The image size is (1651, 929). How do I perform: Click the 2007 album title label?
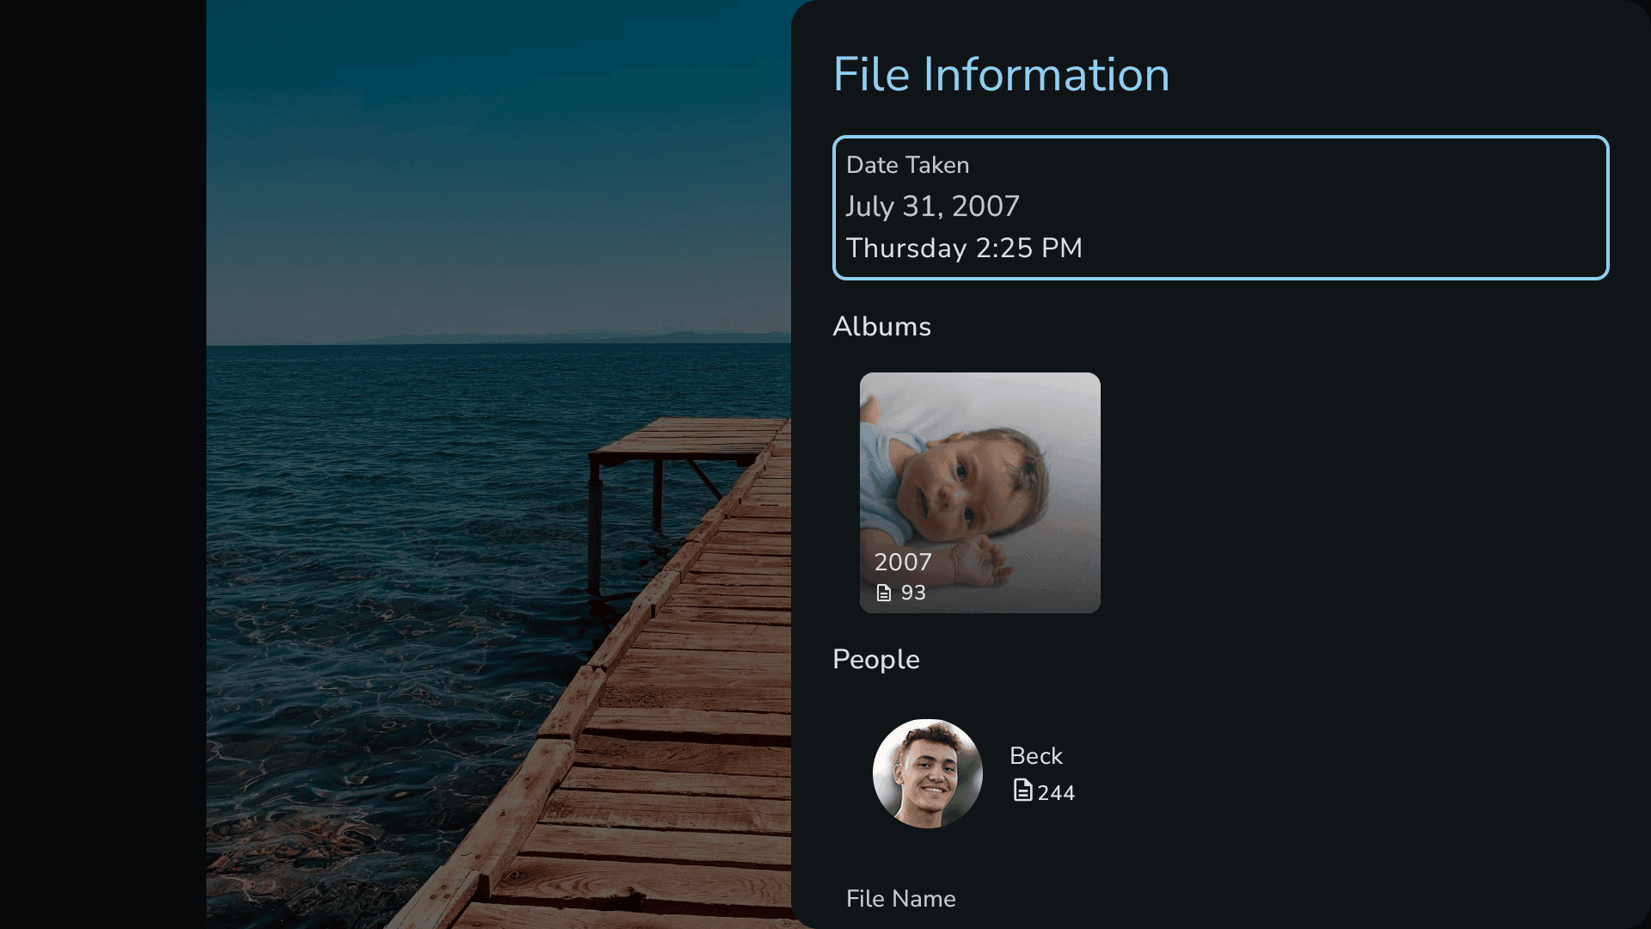pyautogui.click(x=903, y=562)
